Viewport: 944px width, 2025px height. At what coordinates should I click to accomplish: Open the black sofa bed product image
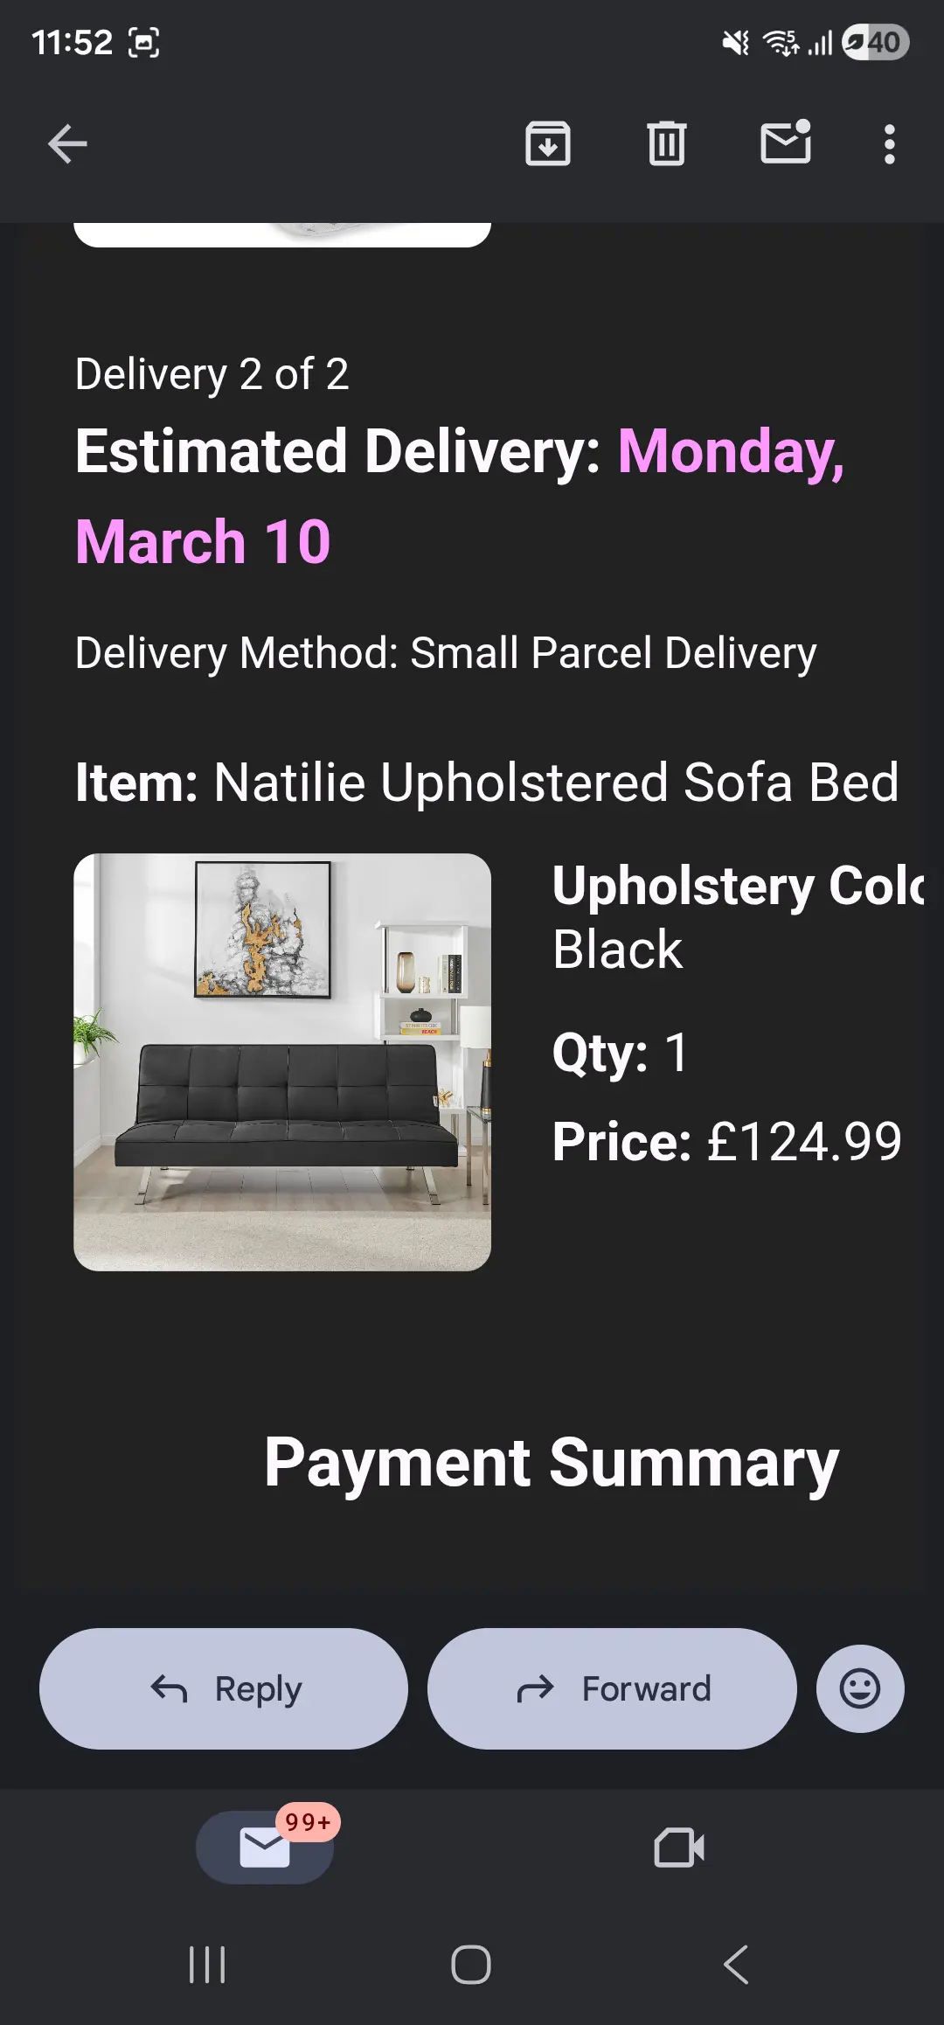pos(282,1061)
